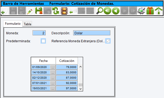Select the Formulario tab

pos(13,24)
